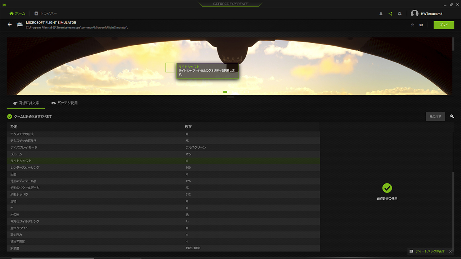Click the 1920x1080 resolution value

pyautogui.click(x=193, y=248)
